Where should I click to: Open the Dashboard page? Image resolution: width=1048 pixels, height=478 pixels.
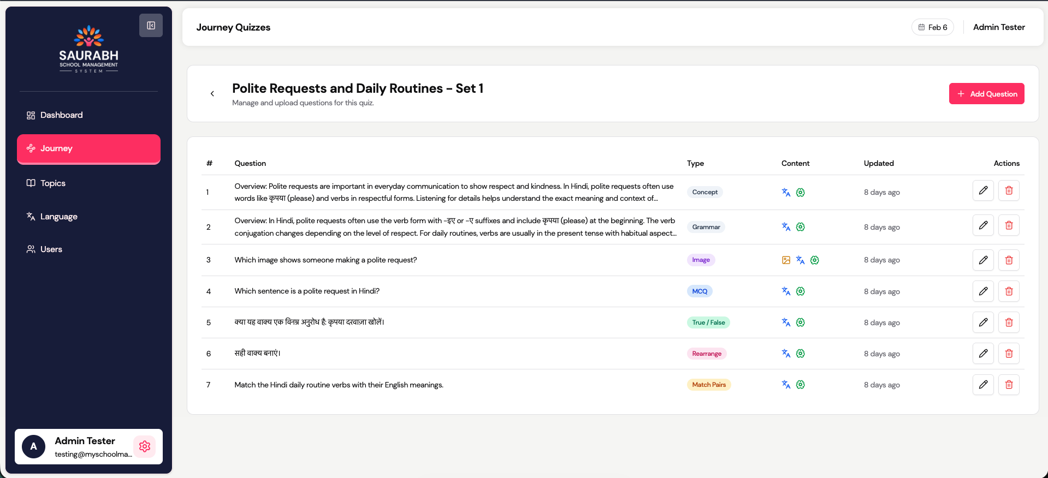(61, 115)
